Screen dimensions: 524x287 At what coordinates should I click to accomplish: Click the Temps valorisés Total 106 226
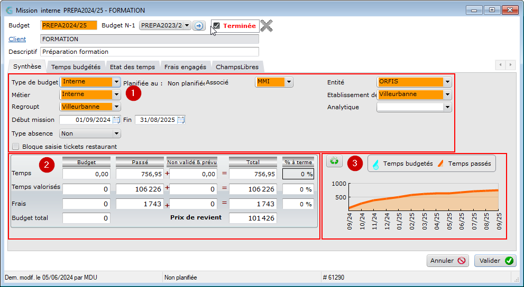[x=253, y=189]
